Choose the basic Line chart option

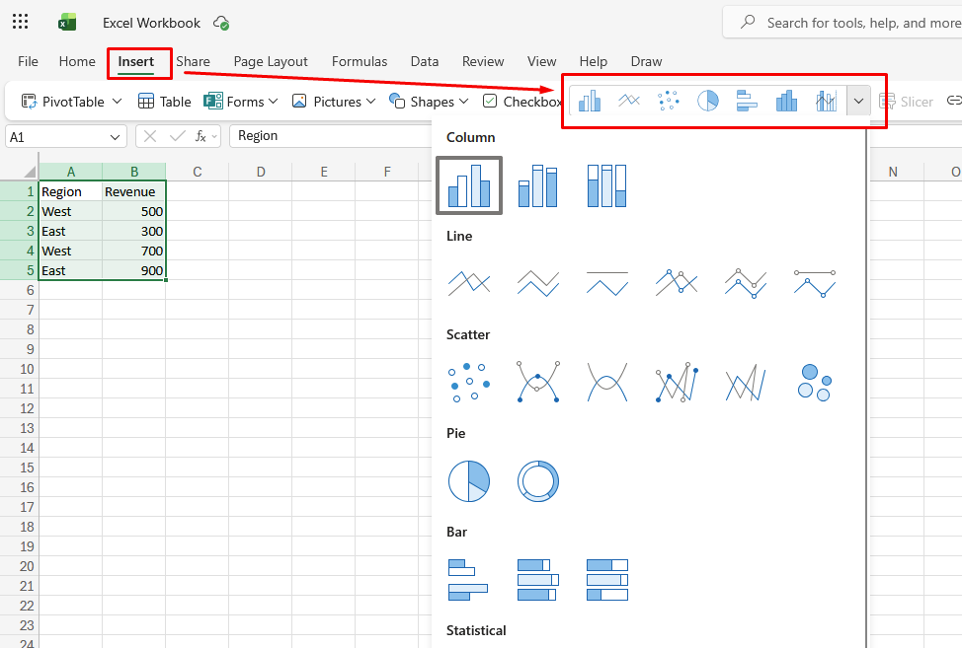point(469,284)
